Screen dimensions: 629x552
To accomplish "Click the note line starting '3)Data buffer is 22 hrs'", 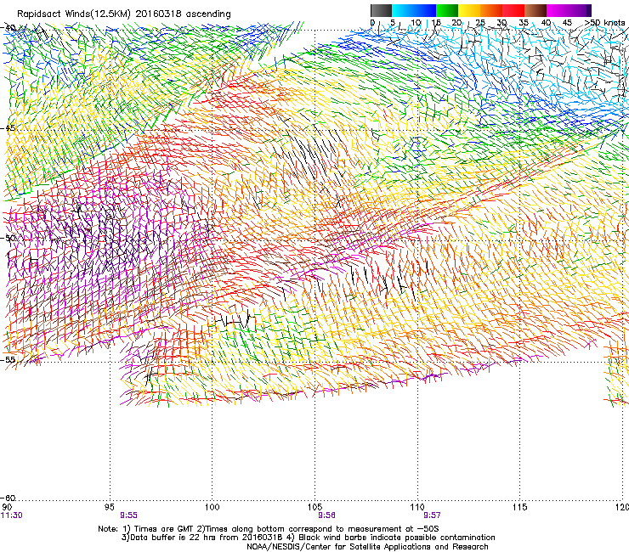I will click(x=308, y=538).
